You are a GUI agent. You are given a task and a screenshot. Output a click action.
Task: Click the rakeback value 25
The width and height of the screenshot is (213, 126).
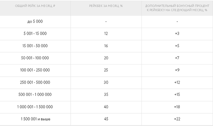pos(106,70)
